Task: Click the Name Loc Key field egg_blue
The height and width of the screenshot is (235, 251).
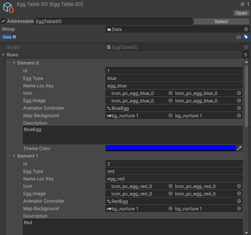Action: [174, 86]
